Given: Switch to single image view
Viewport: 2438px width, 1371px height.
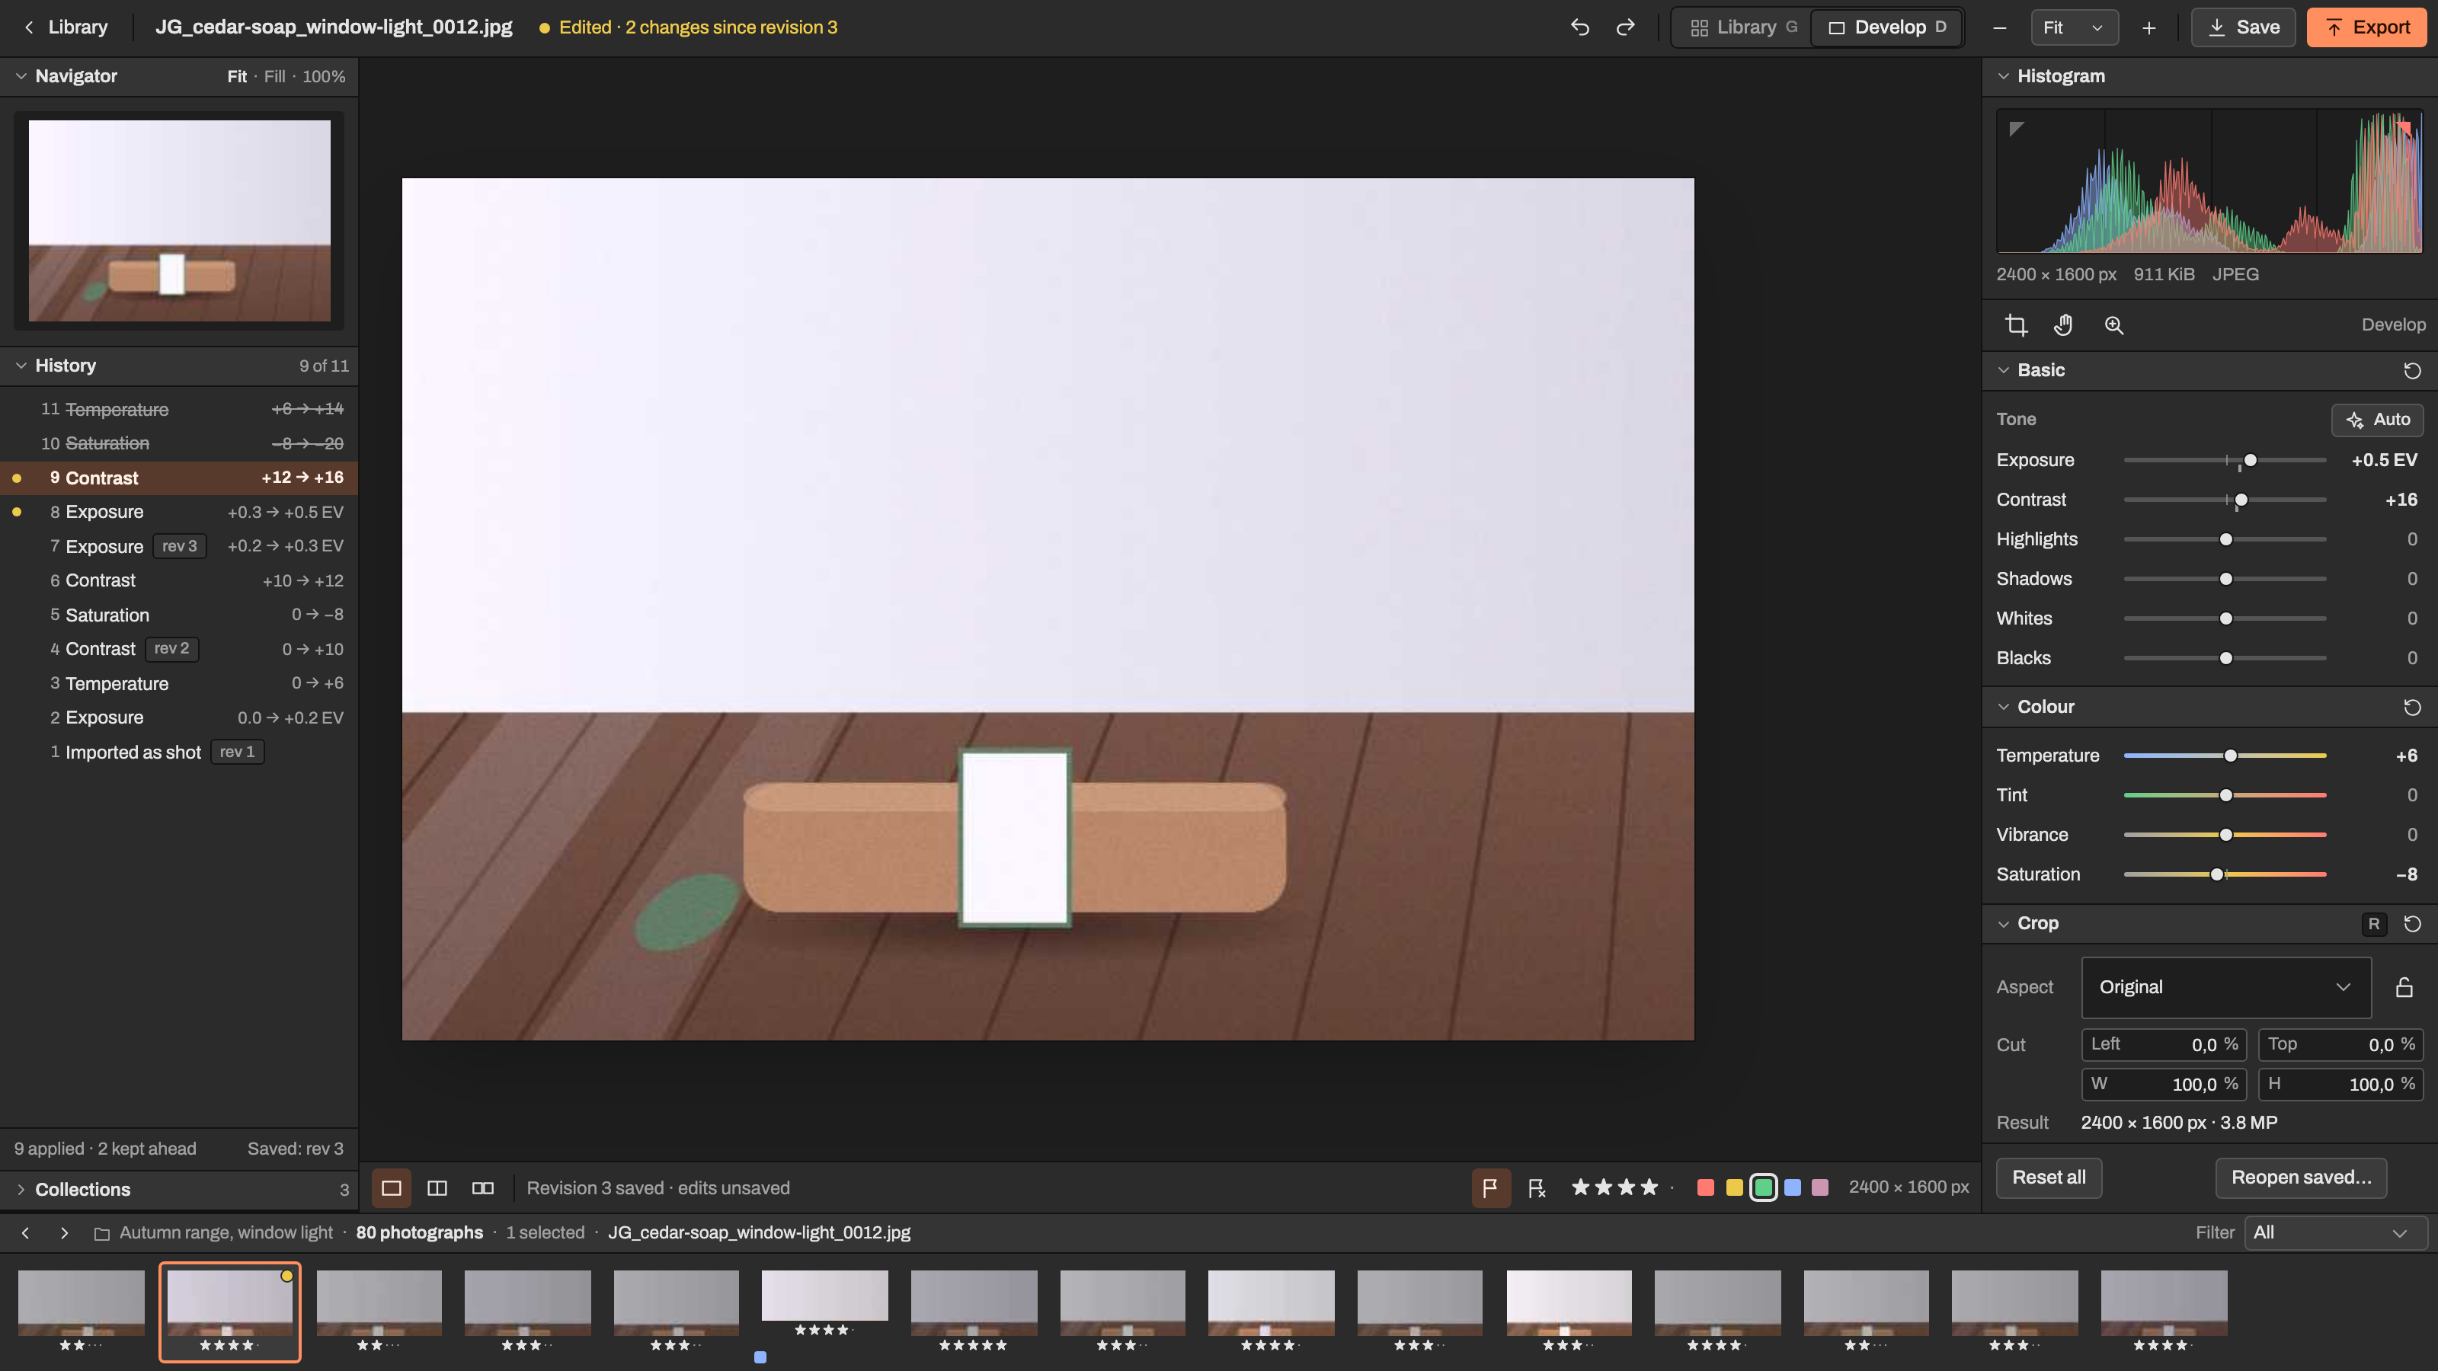Looking at the screenshot, I should click(391, 1187).
